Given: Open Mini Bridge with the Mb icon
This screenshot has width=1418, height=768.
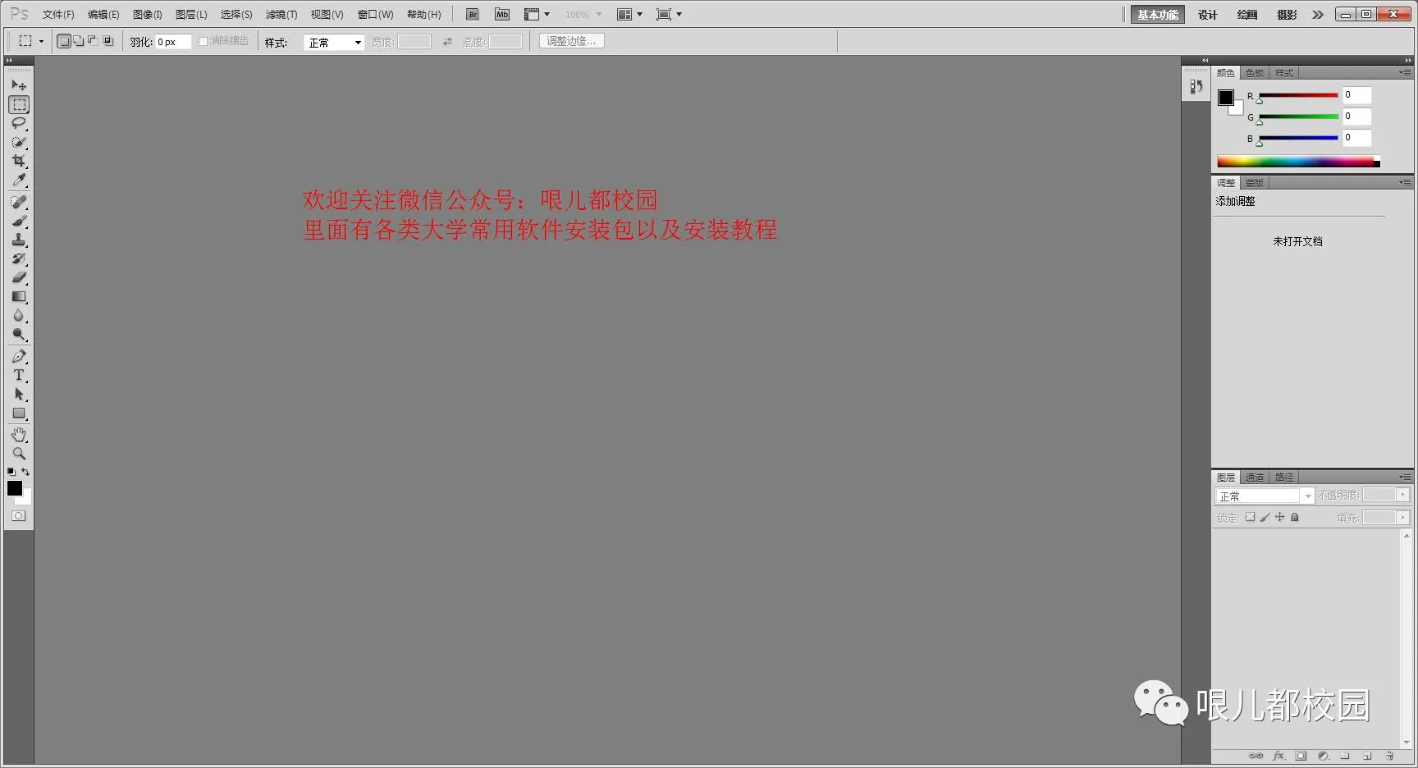Looking at the screenshot, I should (x=502, y=14).
